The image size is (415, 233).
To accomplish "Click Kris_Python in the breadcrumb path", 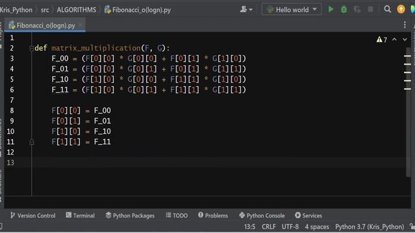I will click(x=16, y=10).
